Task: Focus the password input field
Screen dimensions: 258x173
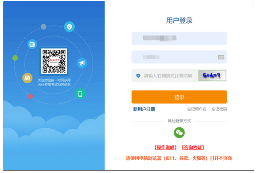Action: pos(179,57)
